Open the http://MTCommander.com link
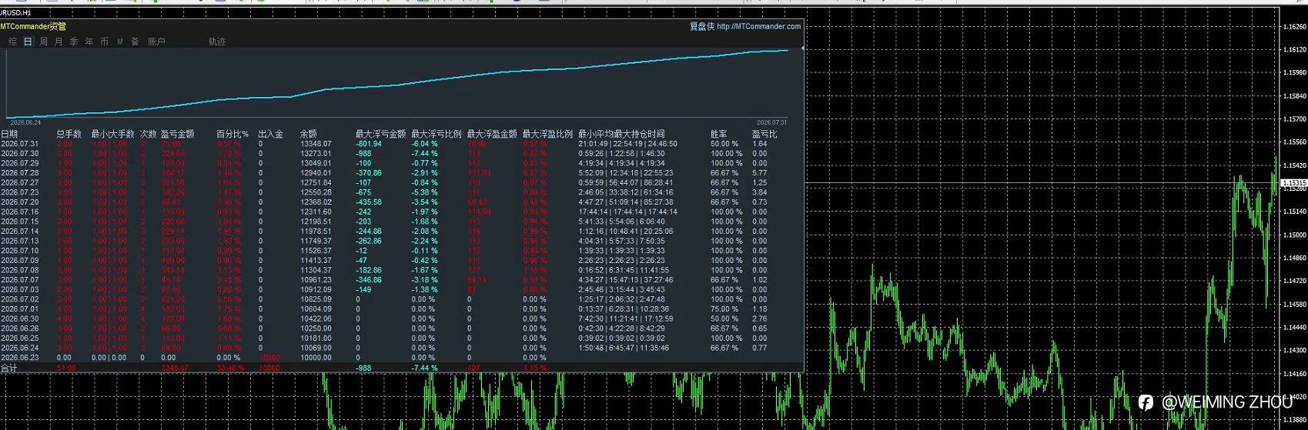 point(758,26)
